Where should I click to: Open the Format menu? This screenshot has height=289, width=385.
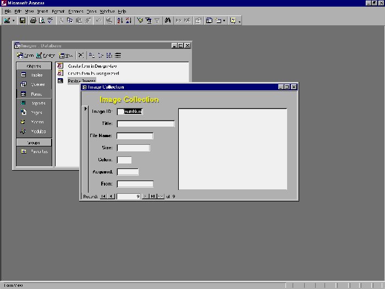(x=58, y=11)
